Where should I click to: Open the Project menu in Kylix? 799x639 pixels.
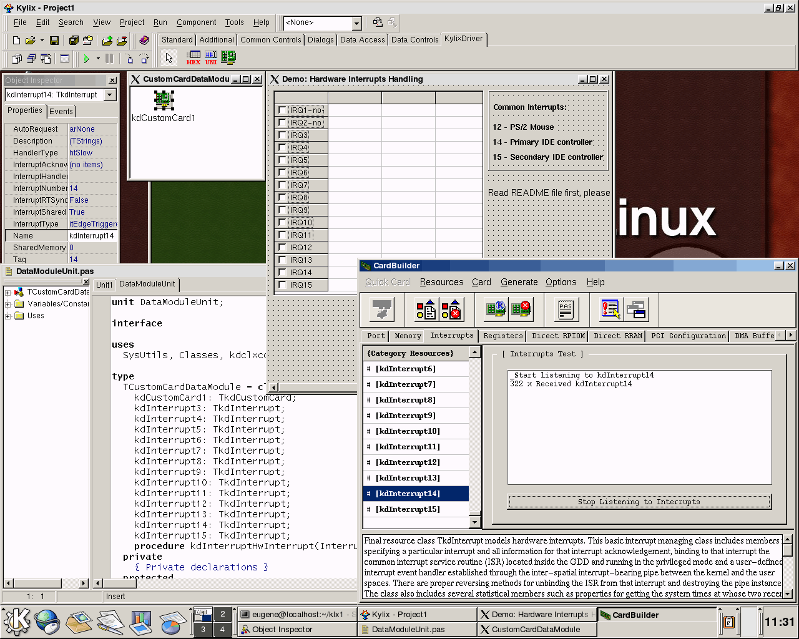[132, 22]
